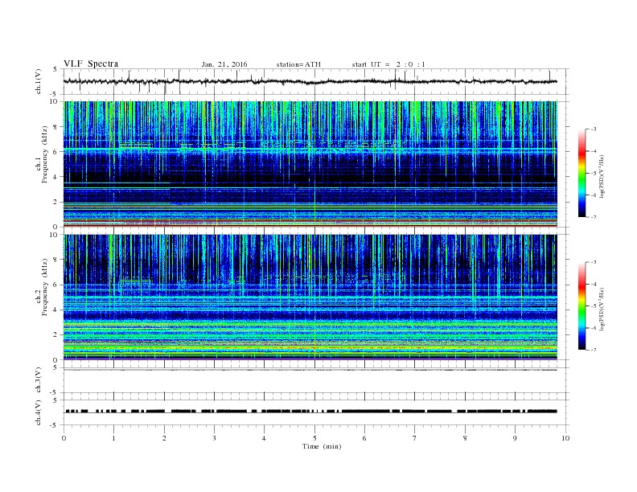This screenshot has height=492, width=637.
Task: Click the ch.1 spectrogram "8" kHz tick label
Action: (x=55, y=127)
